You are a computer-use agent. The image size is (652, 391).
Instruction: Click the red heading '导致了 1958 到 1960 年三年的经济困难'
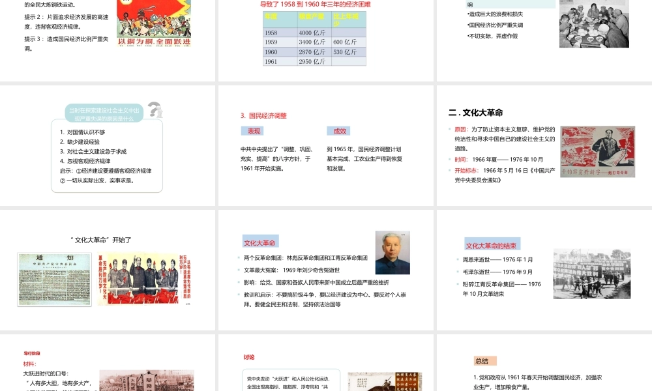[x=315, y=4]
